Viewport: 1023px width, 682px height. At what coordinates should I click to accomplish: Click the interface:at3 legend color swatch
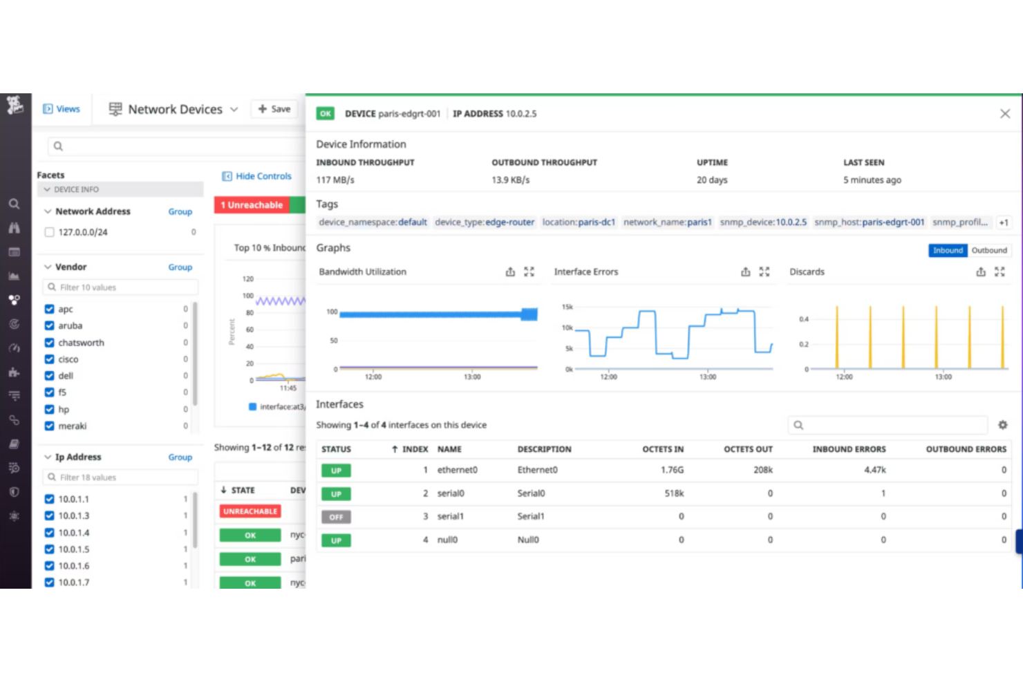click(x=252, y=407)
